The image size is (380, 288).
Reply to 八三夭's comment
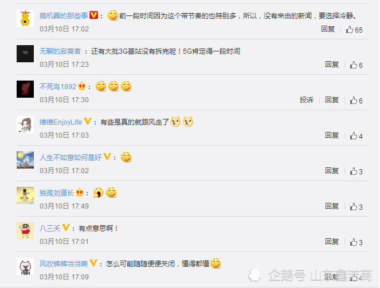pos(332,241)
